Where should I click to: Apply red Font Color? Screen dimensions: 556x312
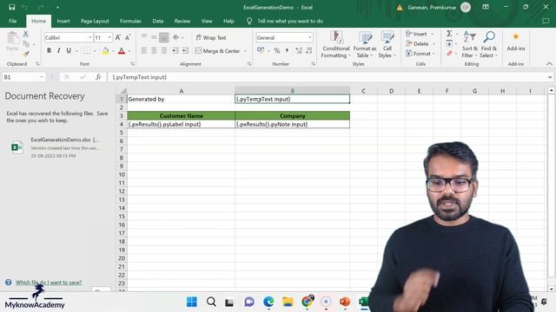[x=122, y=51]
